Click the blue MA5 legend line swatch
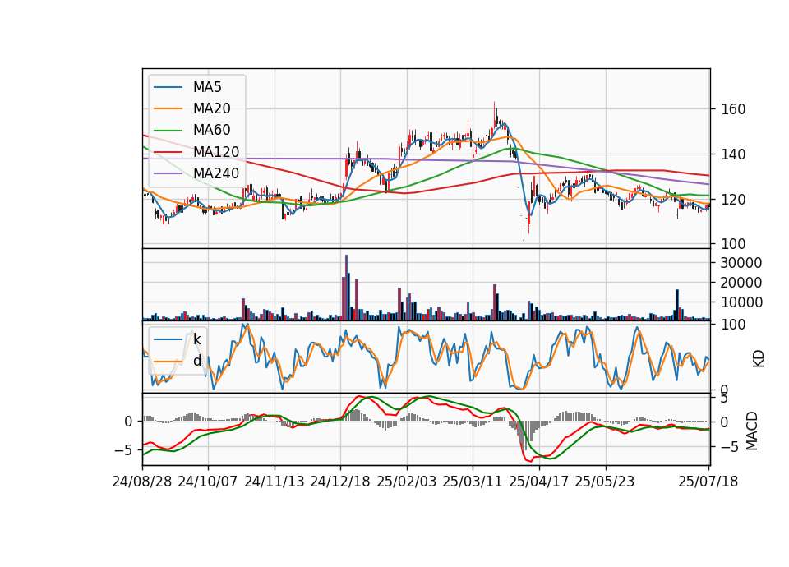789x567 pixels. pyautogui.click(x=168, y=87)
